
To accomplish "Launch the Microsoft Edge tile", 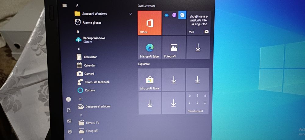I will pos(149,47).
